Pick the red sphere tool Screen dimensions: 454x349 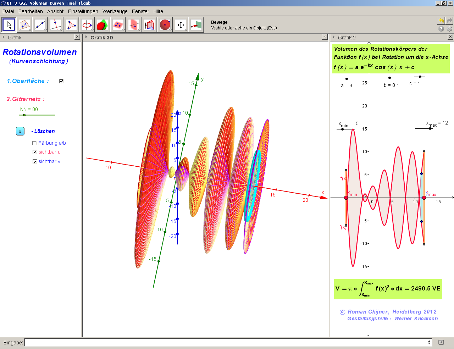165,25
